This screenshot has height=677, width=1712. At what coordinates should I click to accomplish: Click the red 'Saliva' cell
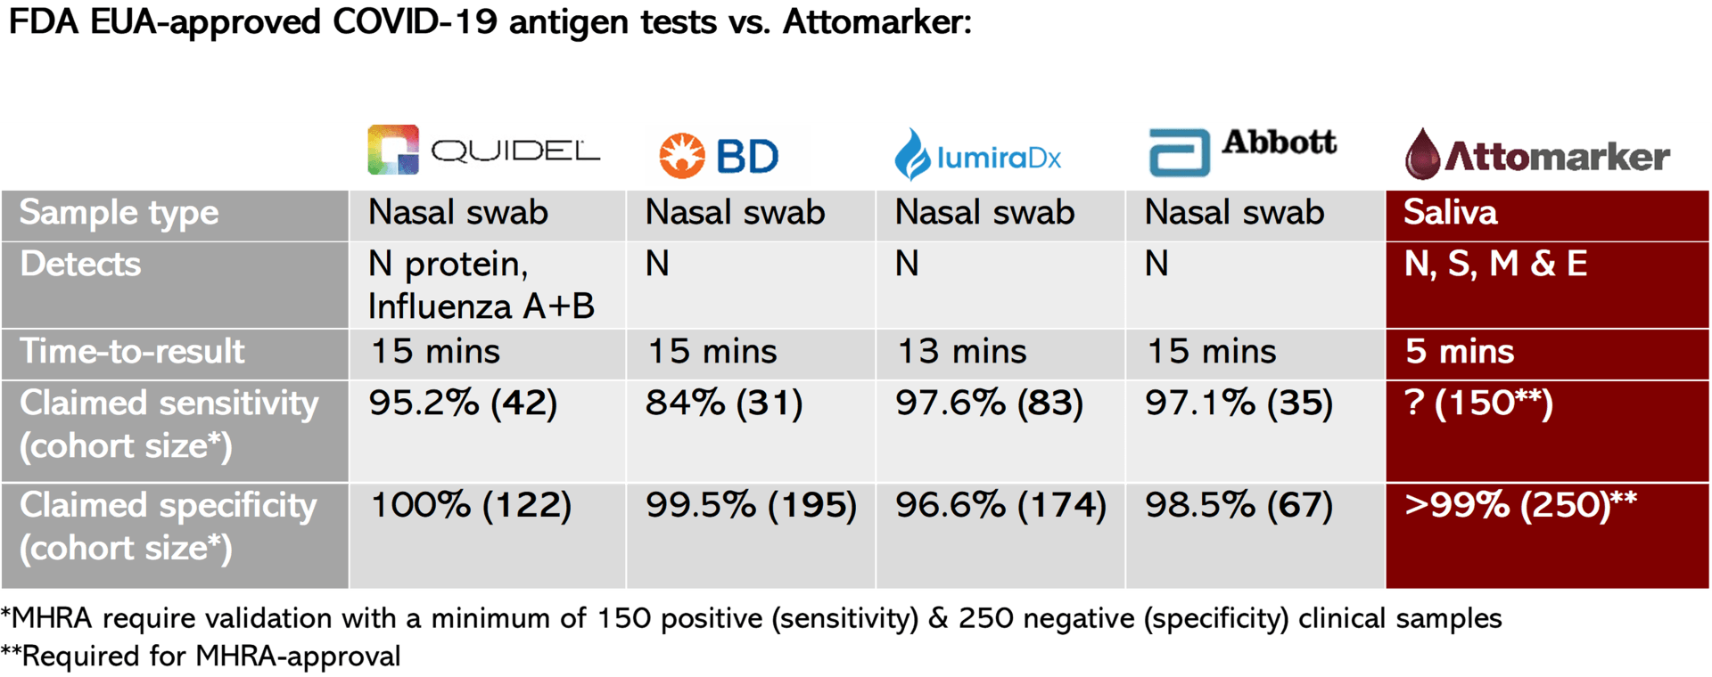point(1450,214)
